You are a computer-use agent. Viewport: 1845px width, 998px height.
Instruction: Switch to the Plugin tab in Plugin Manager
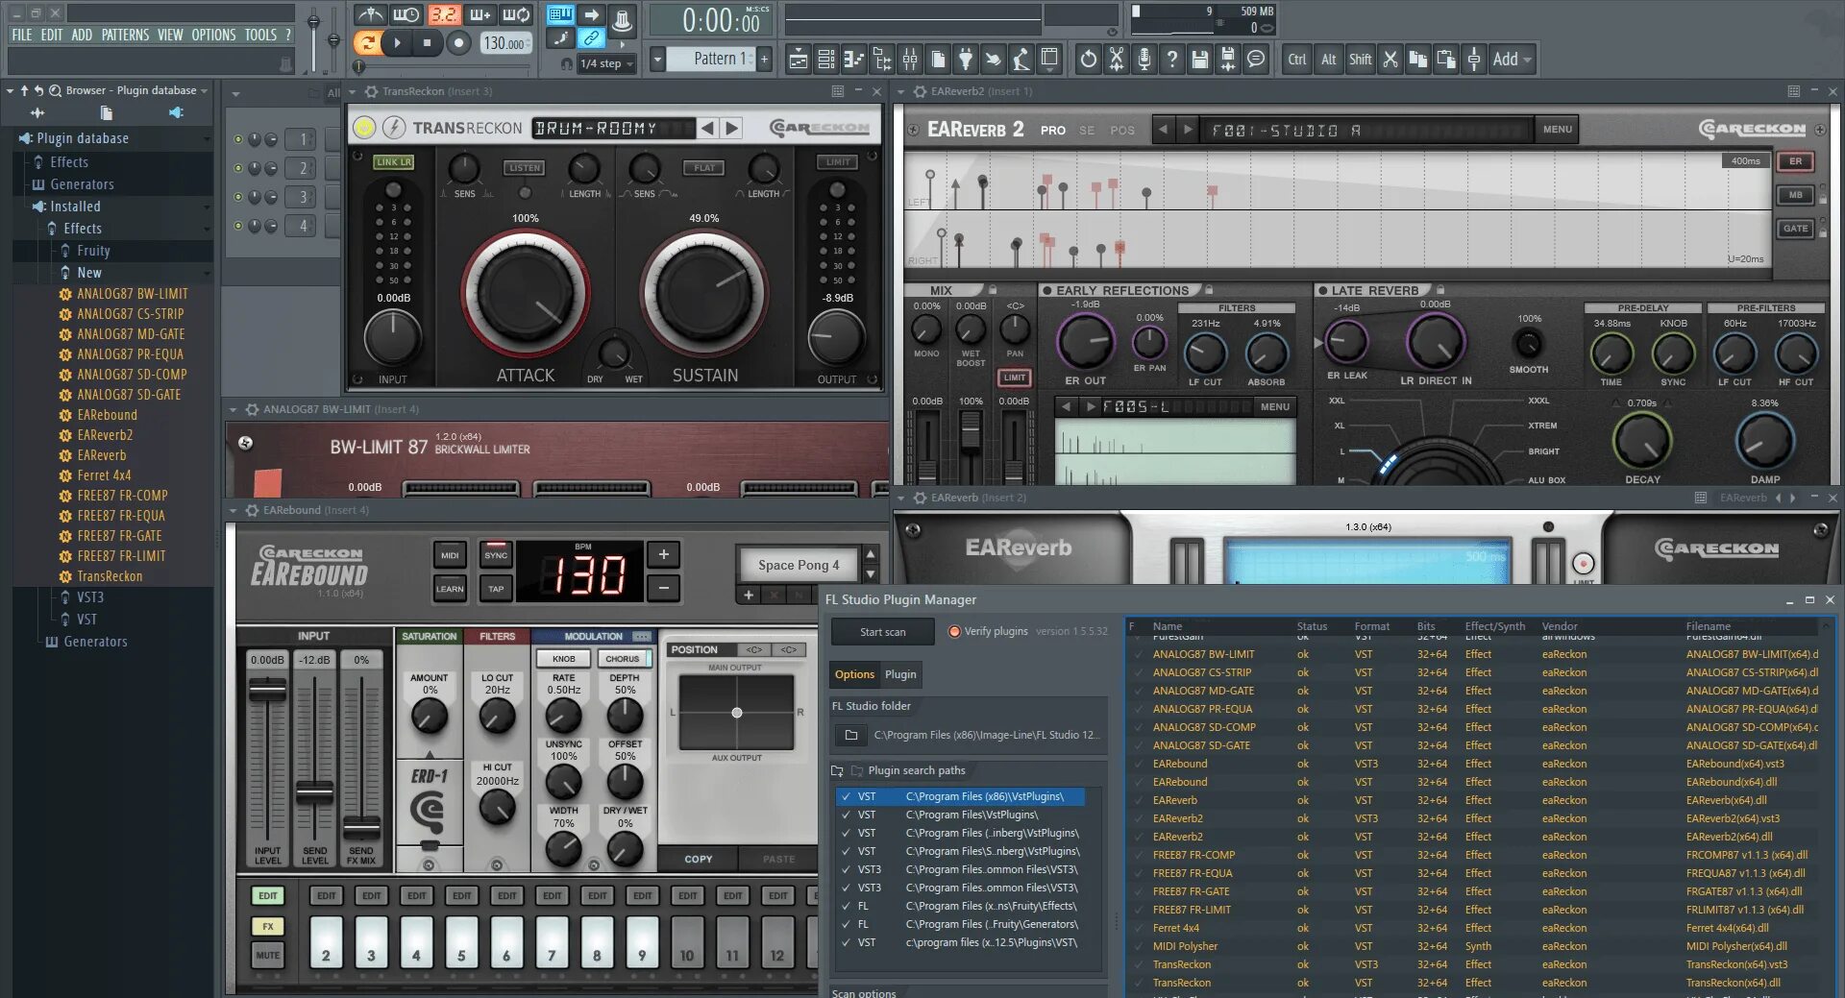[900, 674]
